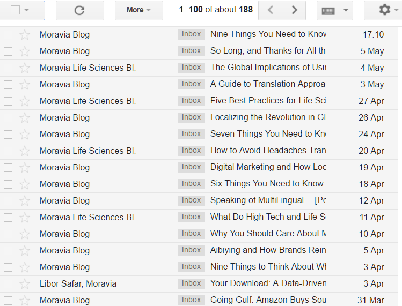Open Six Things You Need to Know email

coord(267,184)
